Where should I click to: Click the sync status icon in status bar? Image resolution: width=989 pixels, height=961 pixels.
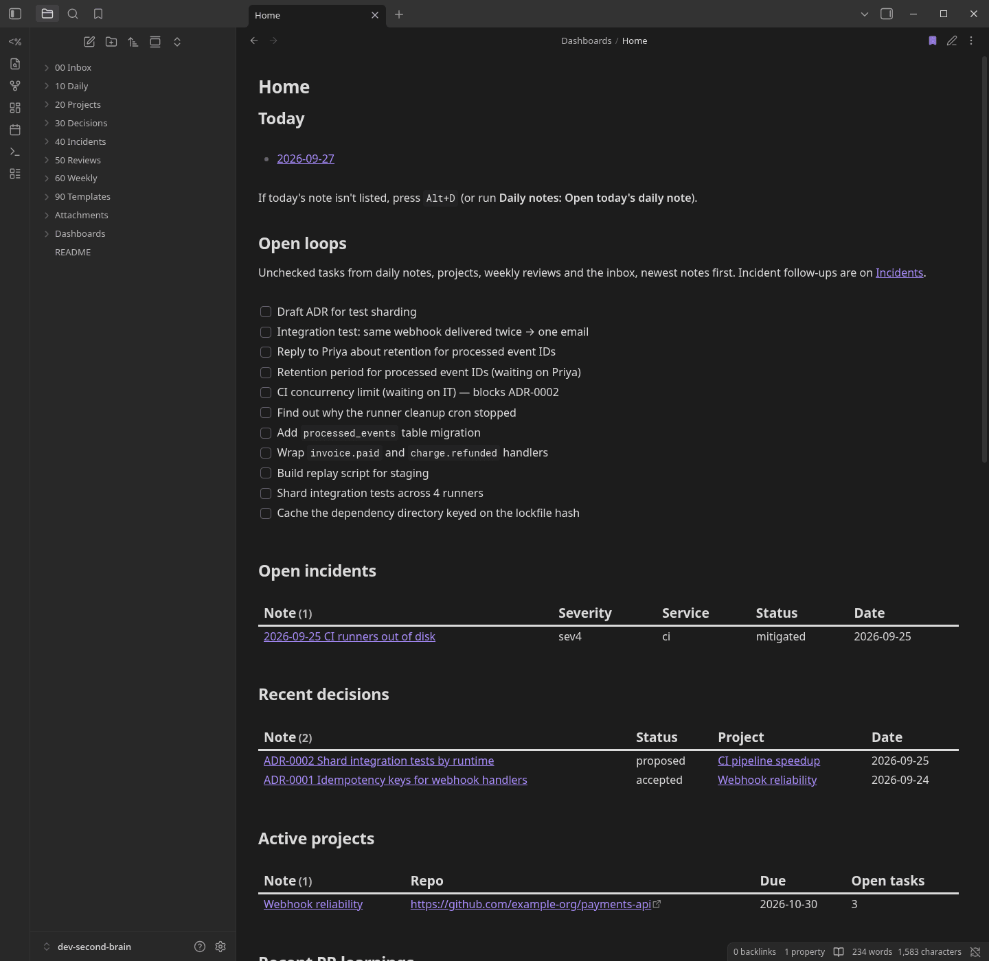[975, 951]
